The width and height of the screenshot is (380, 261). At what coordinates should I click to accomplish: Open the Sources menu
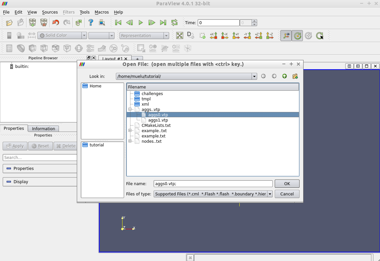(x=50, y=12)
